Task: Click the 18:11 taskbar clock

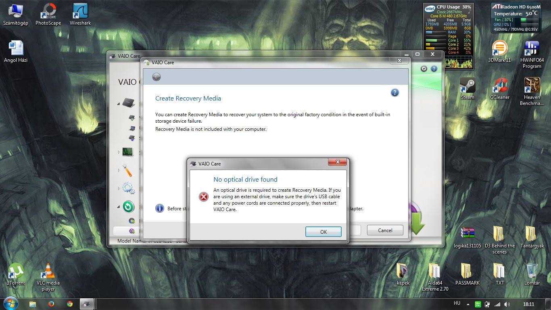Action: pos(528,304)
